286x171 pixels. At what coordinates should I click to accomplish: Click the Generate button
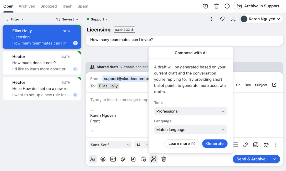click(x=215, y=143)
